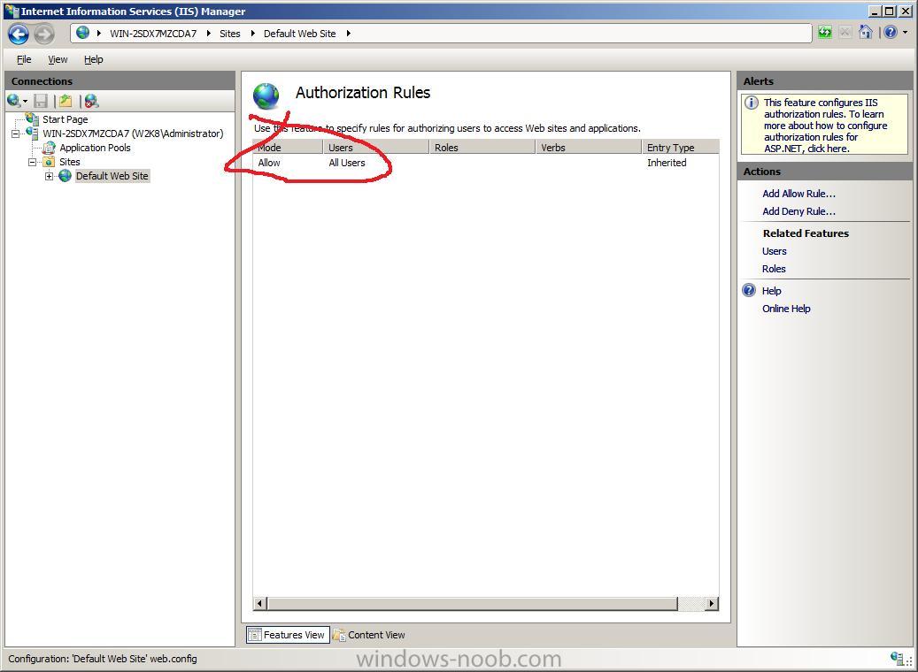Click the Application Pools gear icon
The width and height of the screenshot is (918, 672).
click(50, 148)
